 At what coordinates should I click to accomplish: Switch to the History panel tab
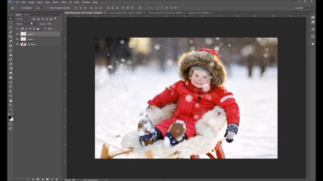point(26,15)
